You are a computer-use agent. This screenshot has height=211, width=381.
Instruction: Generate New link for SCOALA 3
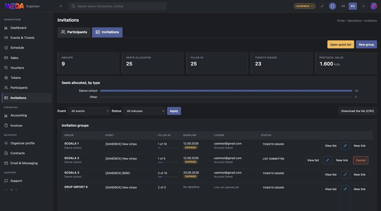(x=360, y=175)
